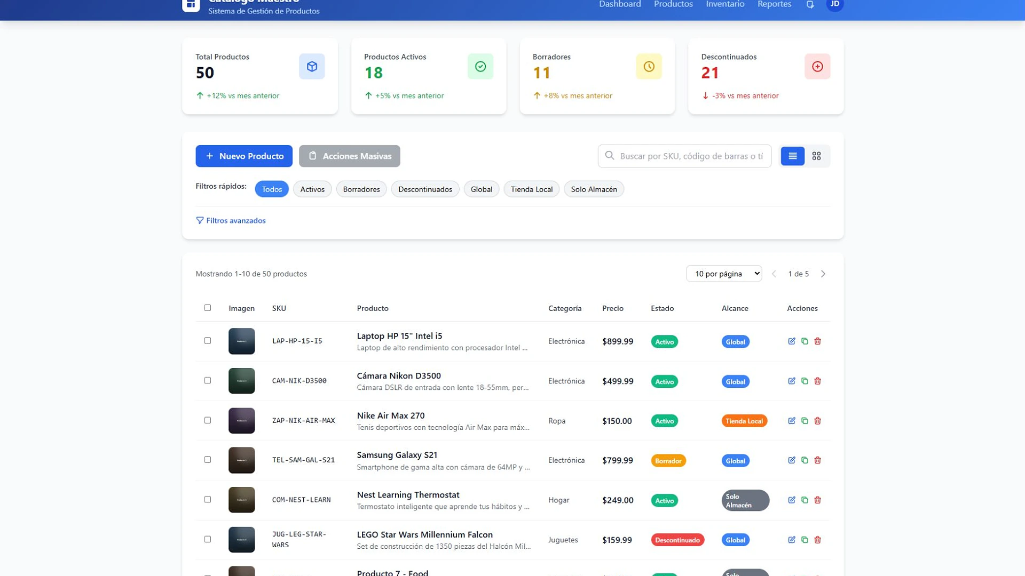Click the Nuevo Producto button
This screenshot has height=576, width=1025.
tap(244, 156)
